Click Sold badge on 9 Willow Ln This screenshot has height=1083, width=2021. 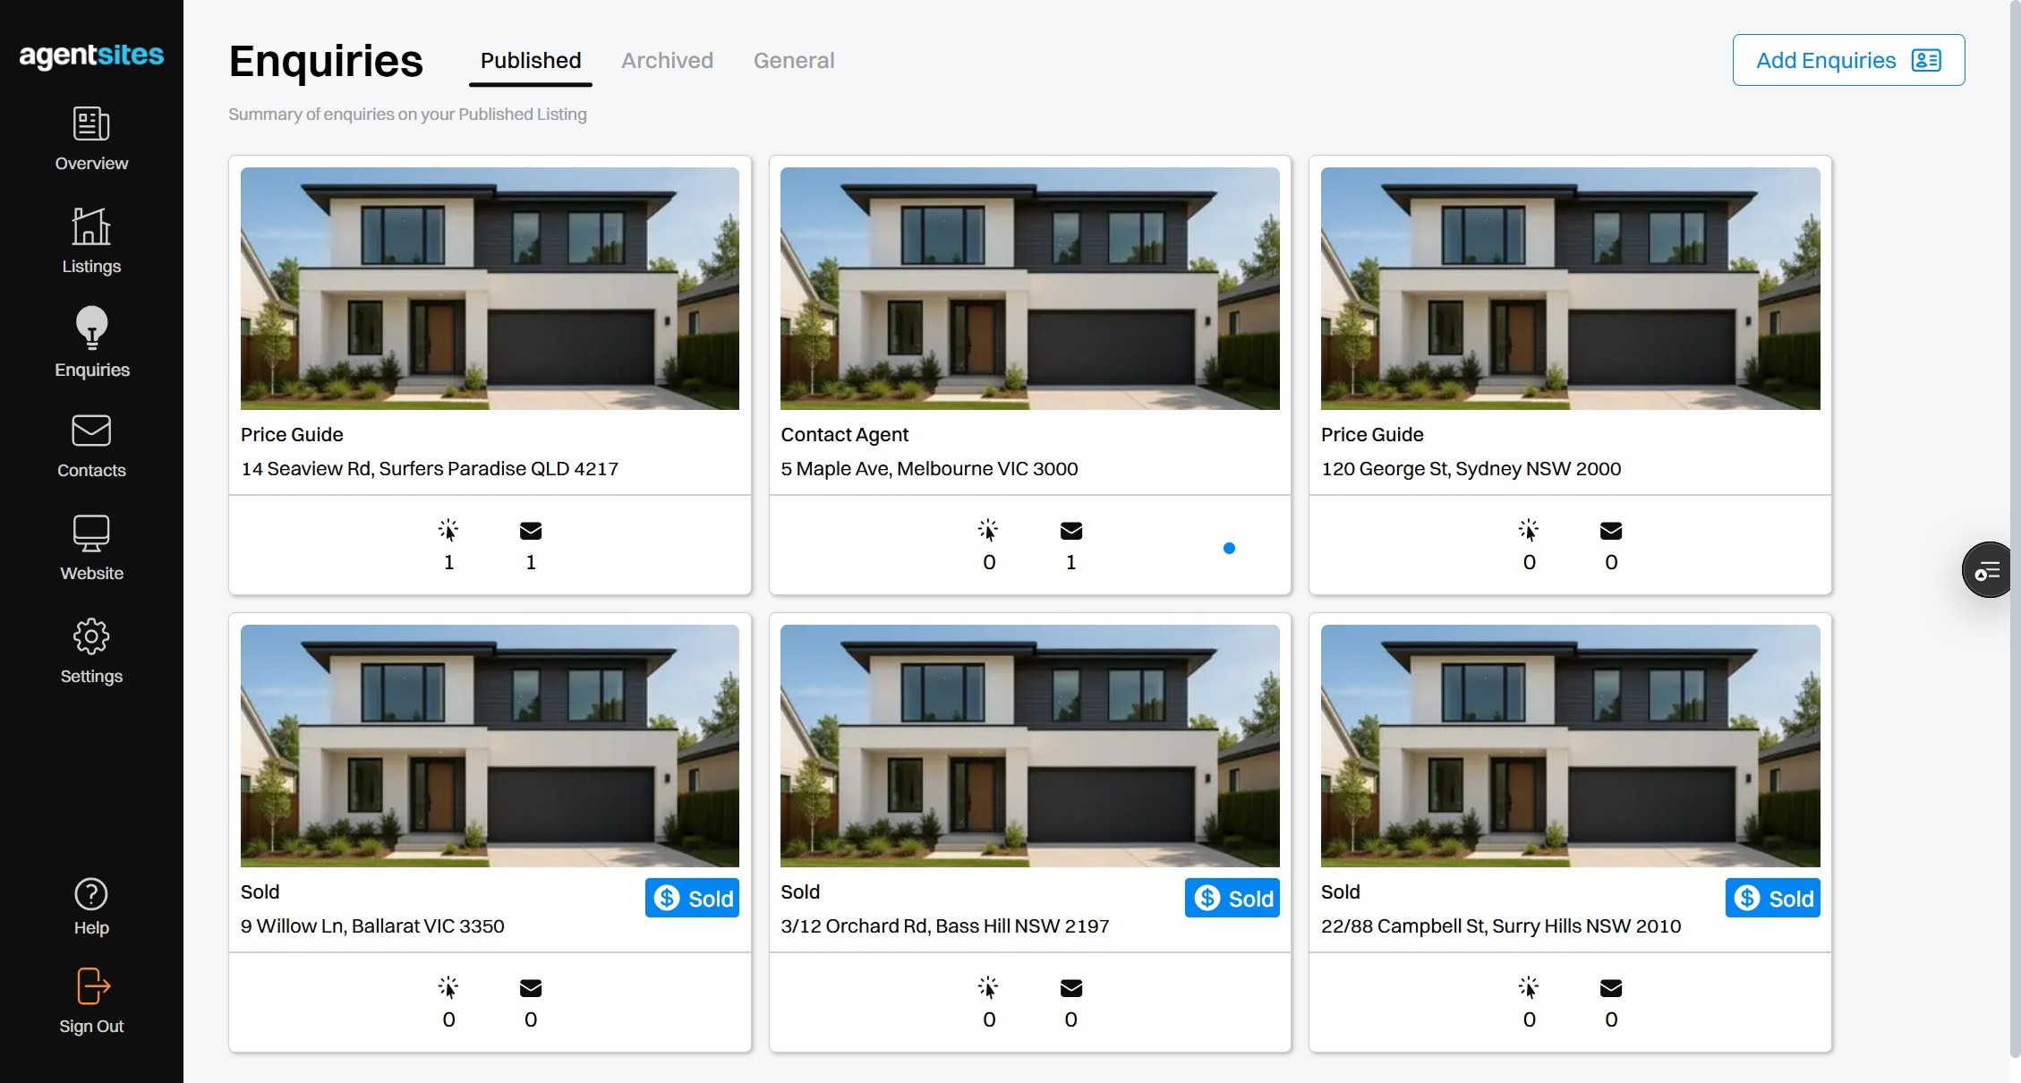point(692,898)
